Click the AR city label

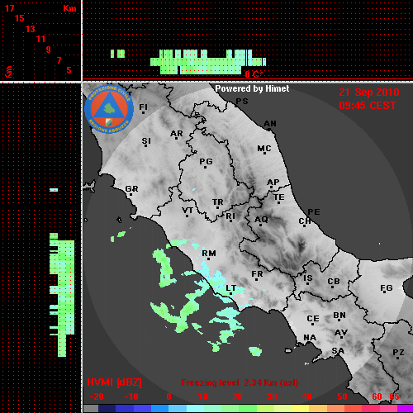pyautogui.click(x=177, y=134)
